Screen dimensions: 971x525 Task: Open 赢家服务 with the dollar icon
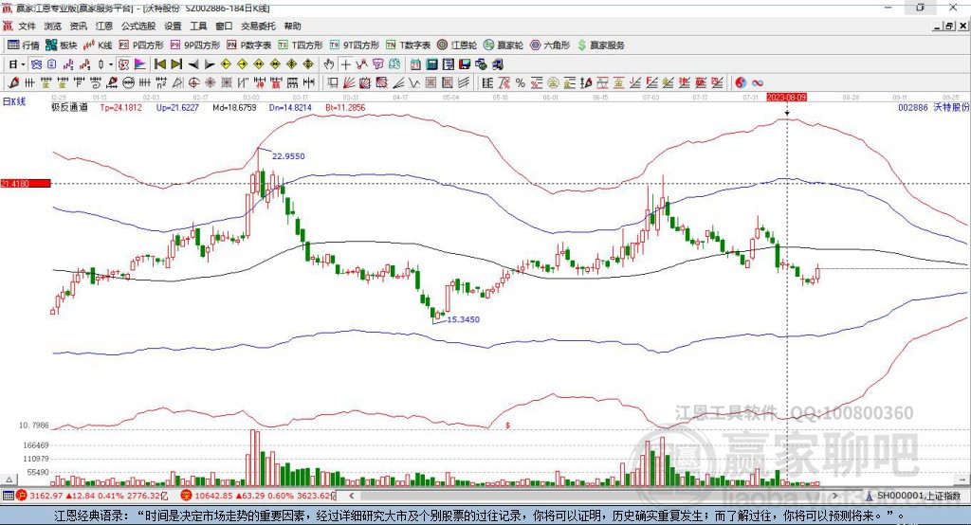click(600, 45)
